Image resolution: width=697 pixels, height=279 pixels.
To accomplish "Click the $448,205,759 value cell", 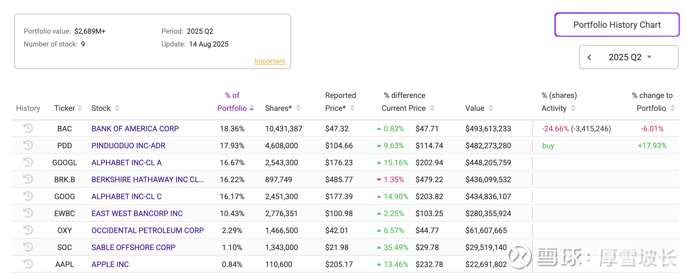I will (488, 163).
